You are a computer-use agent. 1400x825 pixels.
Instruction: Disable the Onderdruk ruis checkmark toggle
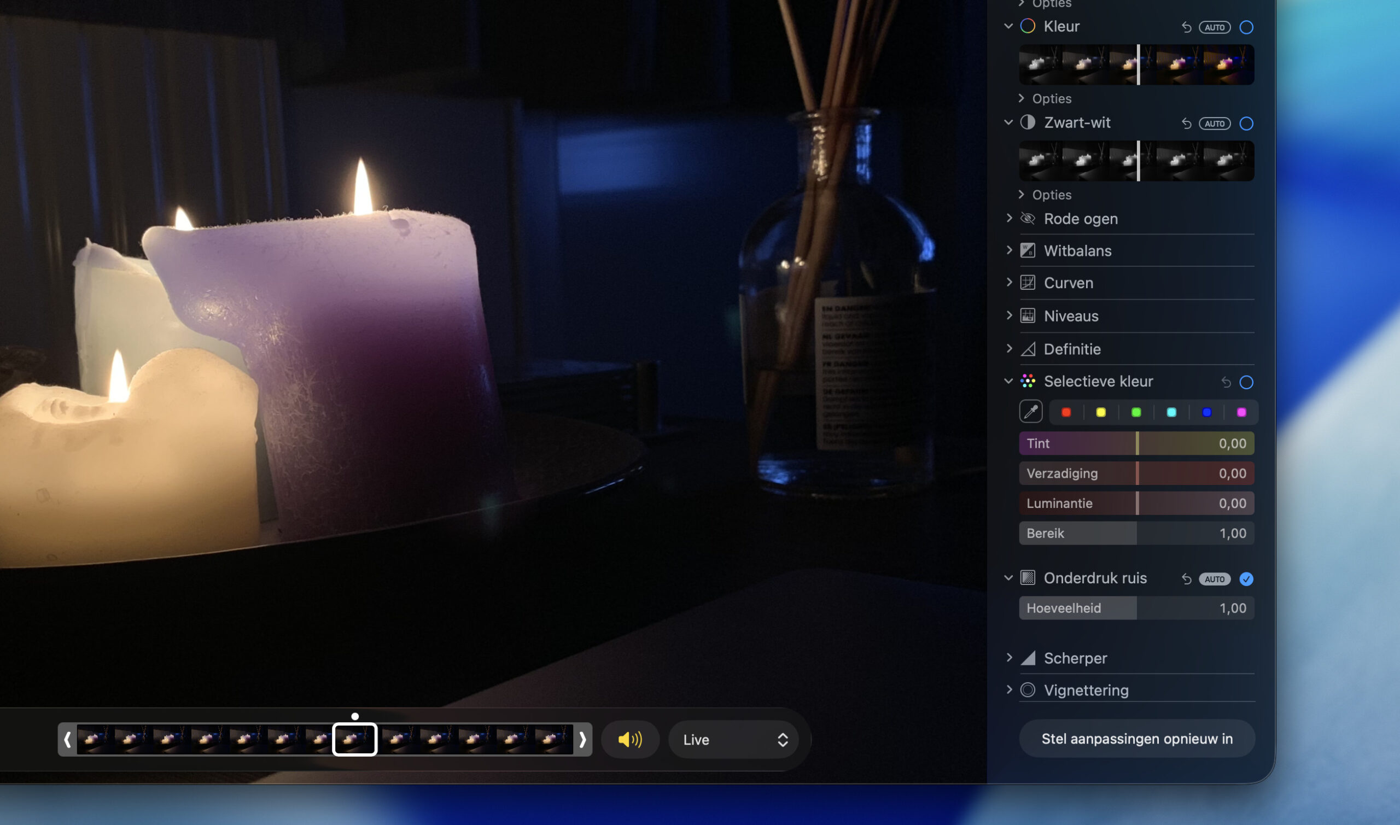point(1246,580)
